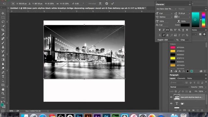Image resolution: width=208 pixels, height=117 pixels.
Task: Click the Character text color swatch
Action: tap(185, 25)
